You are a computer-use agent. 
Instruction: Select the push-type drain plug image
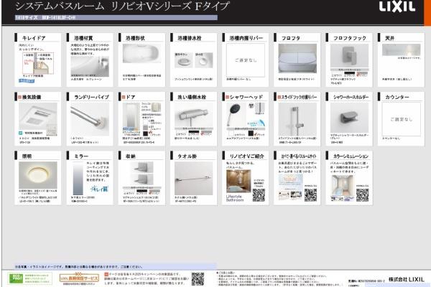[x=184, y=60]
